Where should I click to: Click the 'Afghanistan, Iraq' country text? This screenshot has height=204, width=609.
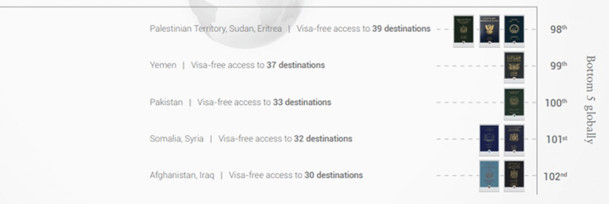click(x=182, y=175)
